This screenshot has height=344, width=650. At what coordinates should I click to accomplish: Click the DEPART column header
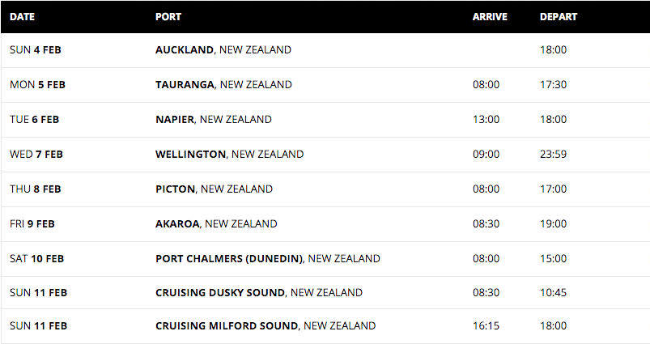coord(559,17)
